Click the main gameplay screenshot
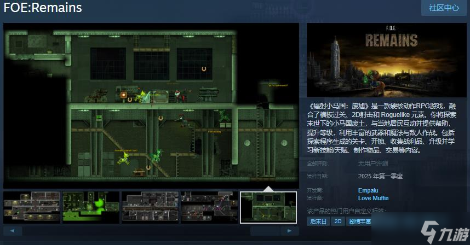This screenshot has height=245, width=470. click(151, 106)
